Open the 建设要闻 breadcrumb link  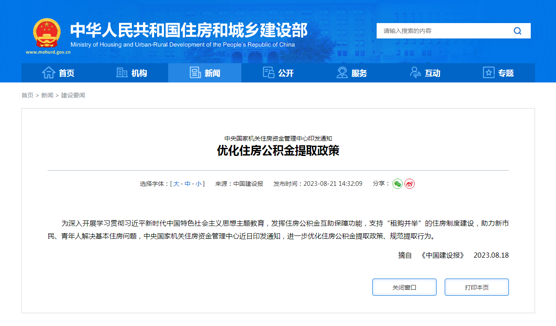[x=73, y=95]
